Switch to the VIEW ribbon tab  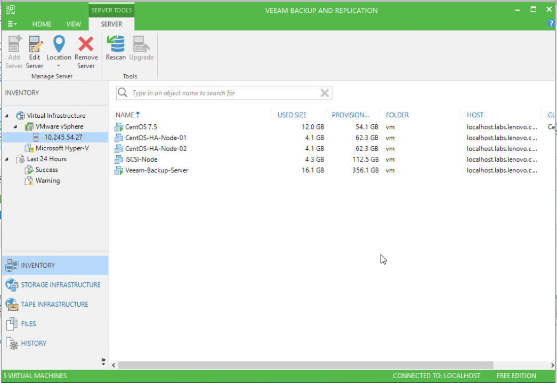click(x=74, y=24)
